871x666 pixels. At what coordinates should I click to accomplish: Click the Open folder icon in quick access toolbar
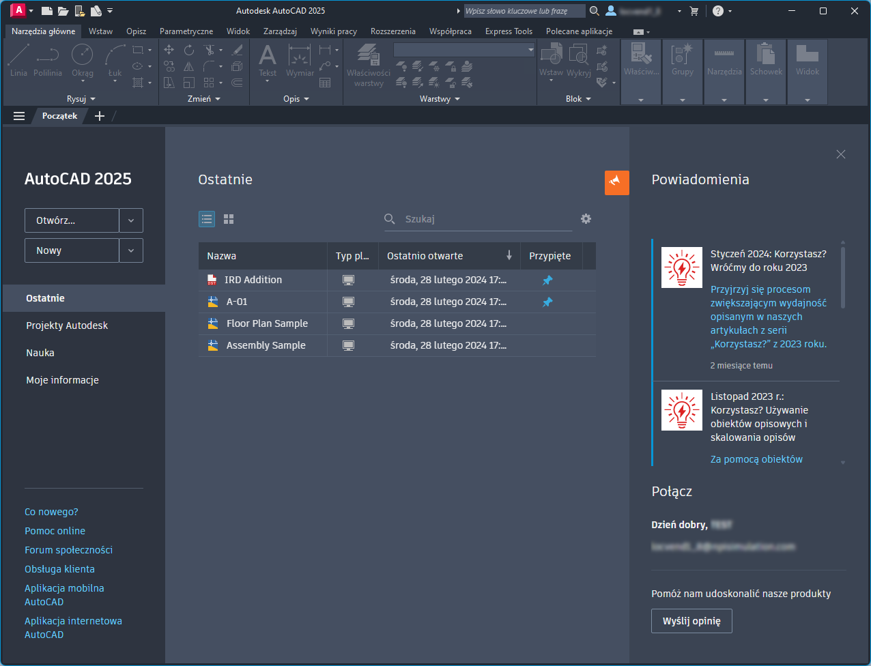click(63, 11)
